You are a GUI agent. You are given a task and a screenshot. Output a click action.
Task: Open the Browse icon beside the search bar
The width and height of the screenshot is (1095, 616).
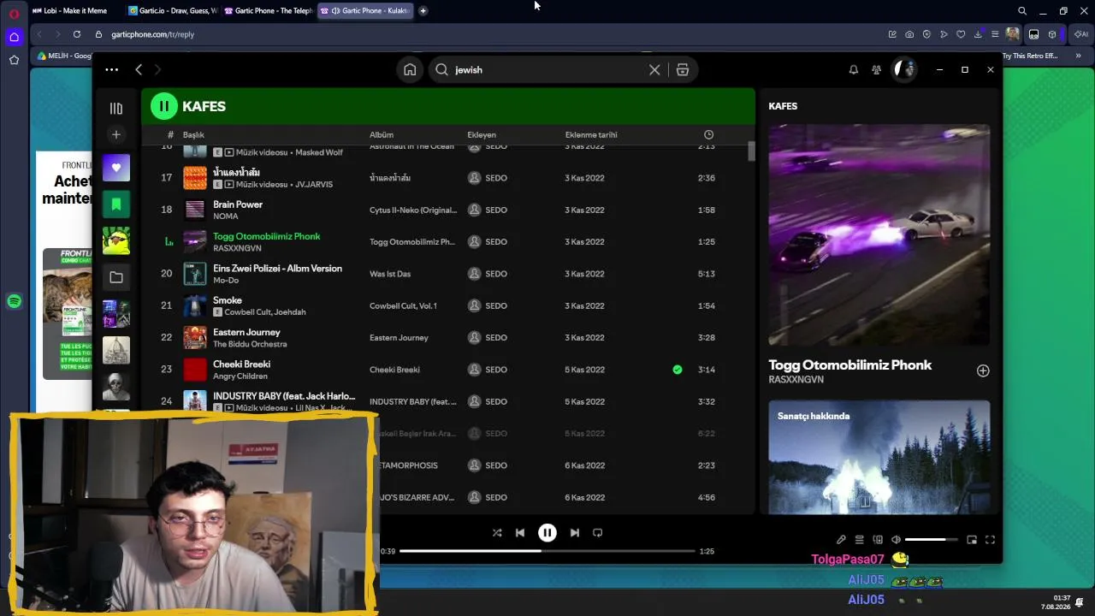pos(683,70)
